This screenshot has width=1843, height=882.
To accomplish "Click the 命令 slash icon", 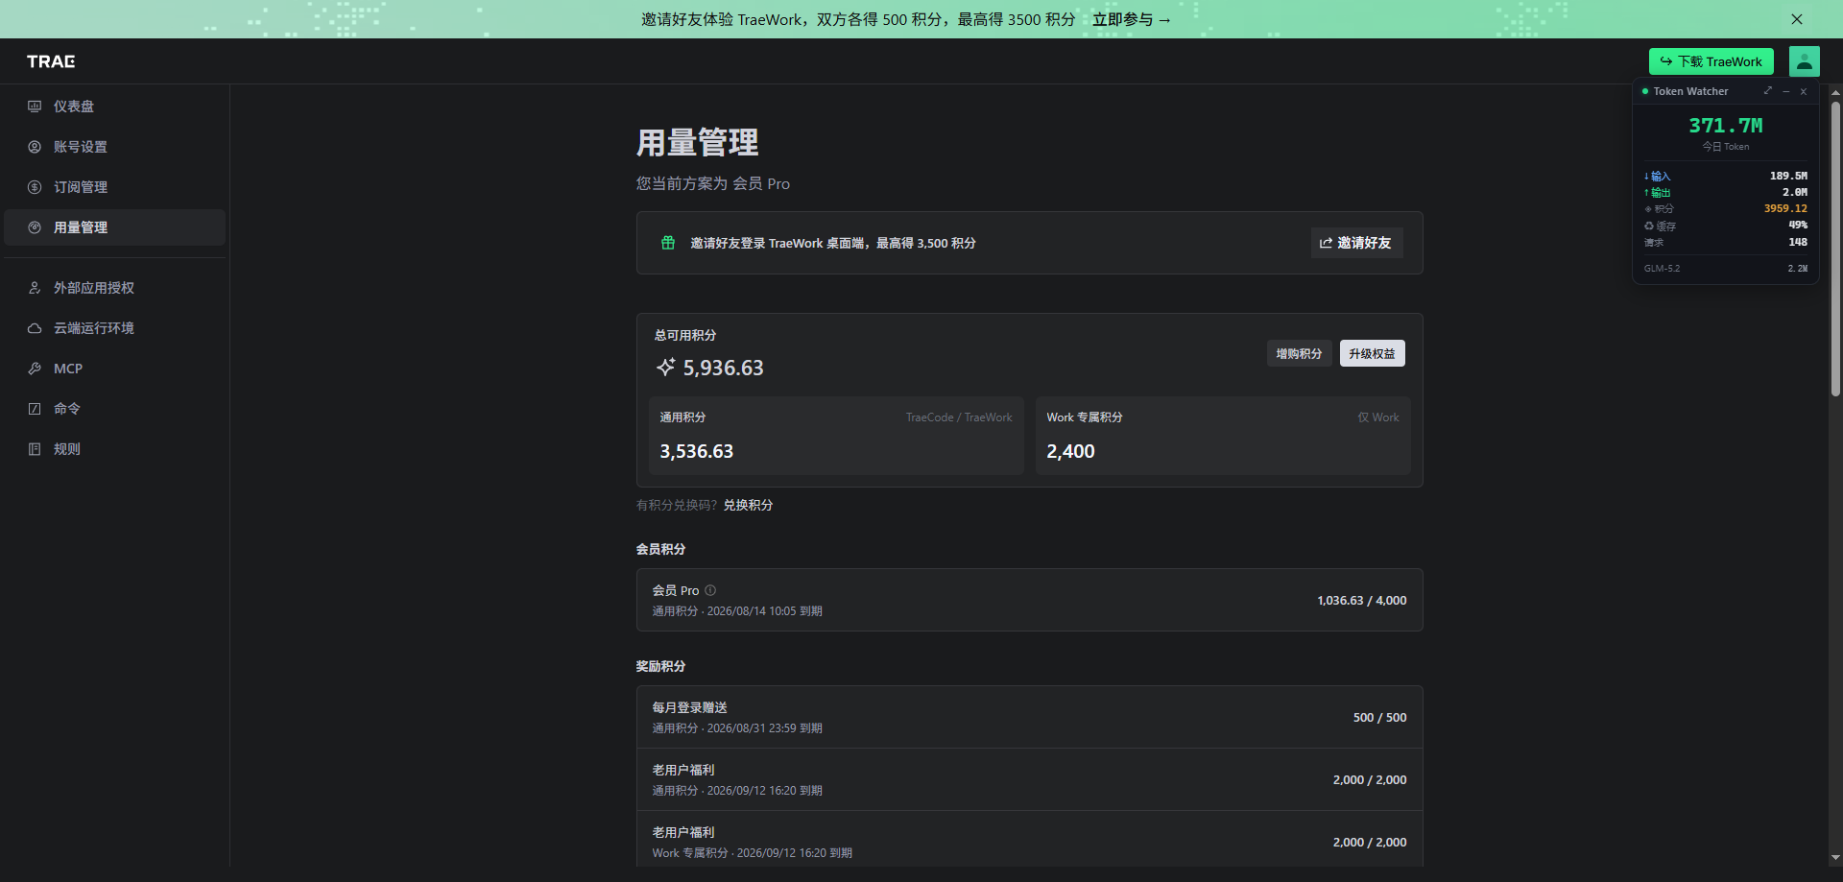I will (x=35, y=409).
